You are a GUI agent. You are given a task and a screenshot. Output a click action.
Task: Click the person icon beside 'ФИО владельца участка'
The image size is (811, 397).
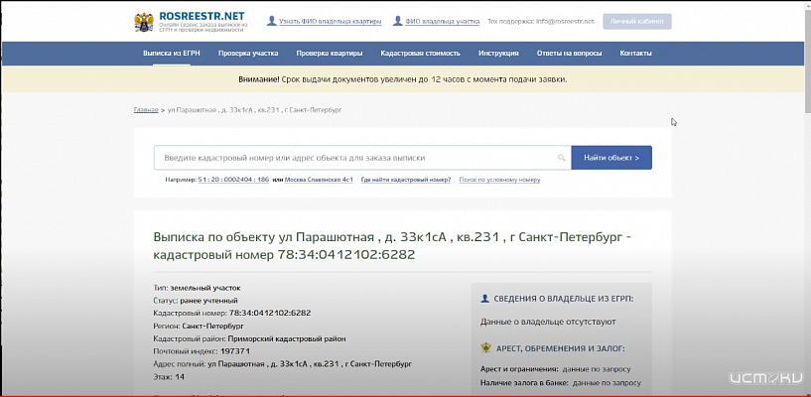click(x=398, y=20)
